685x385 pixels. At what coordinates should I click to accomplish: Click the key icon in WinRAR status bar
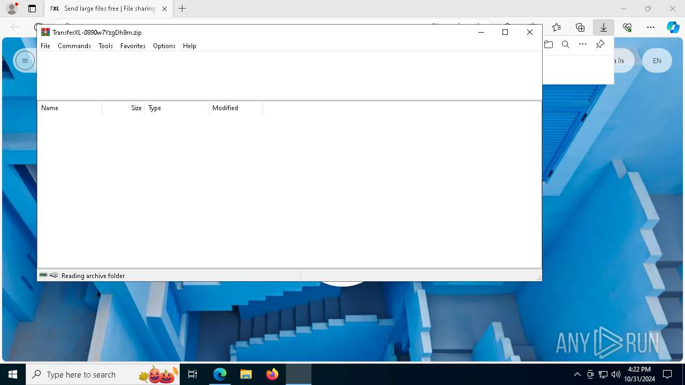(54, 275)
